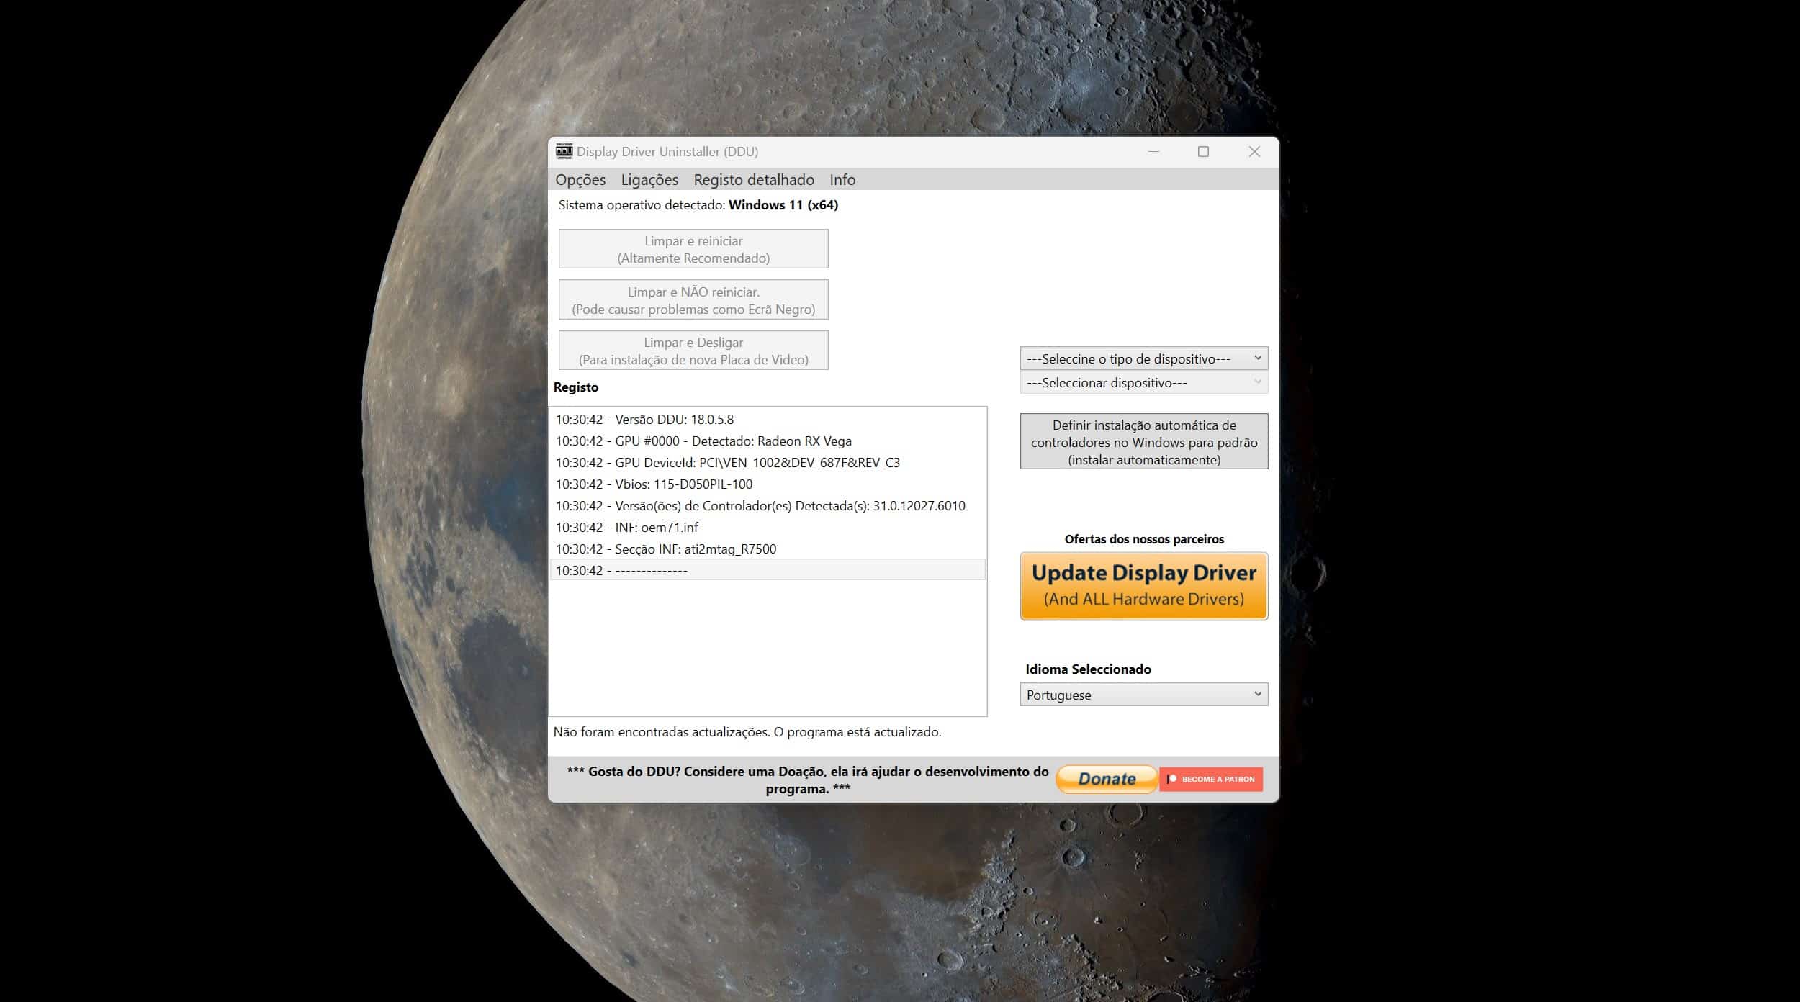Click the Windows 11 (x64) detected OS text

[783, 205]
